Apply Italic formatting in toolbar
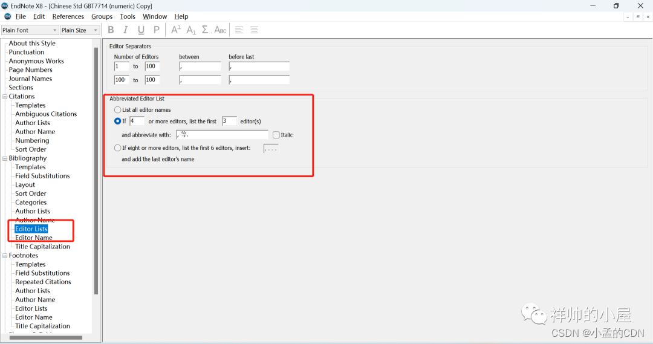653x344 pixels. tap(125, 30)
